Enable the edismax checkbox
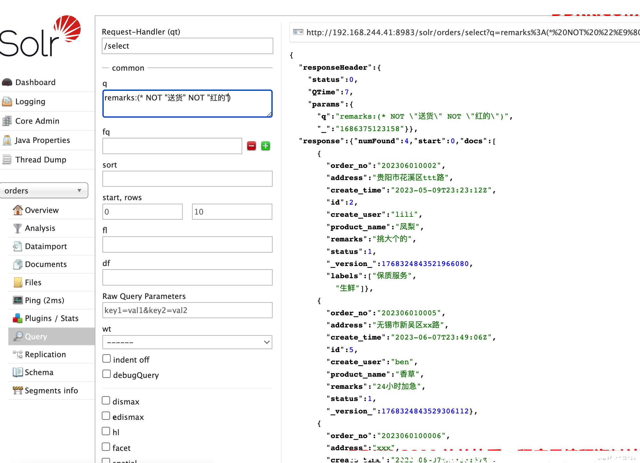This screenshot has height=463, width=640. pos(106,416)
